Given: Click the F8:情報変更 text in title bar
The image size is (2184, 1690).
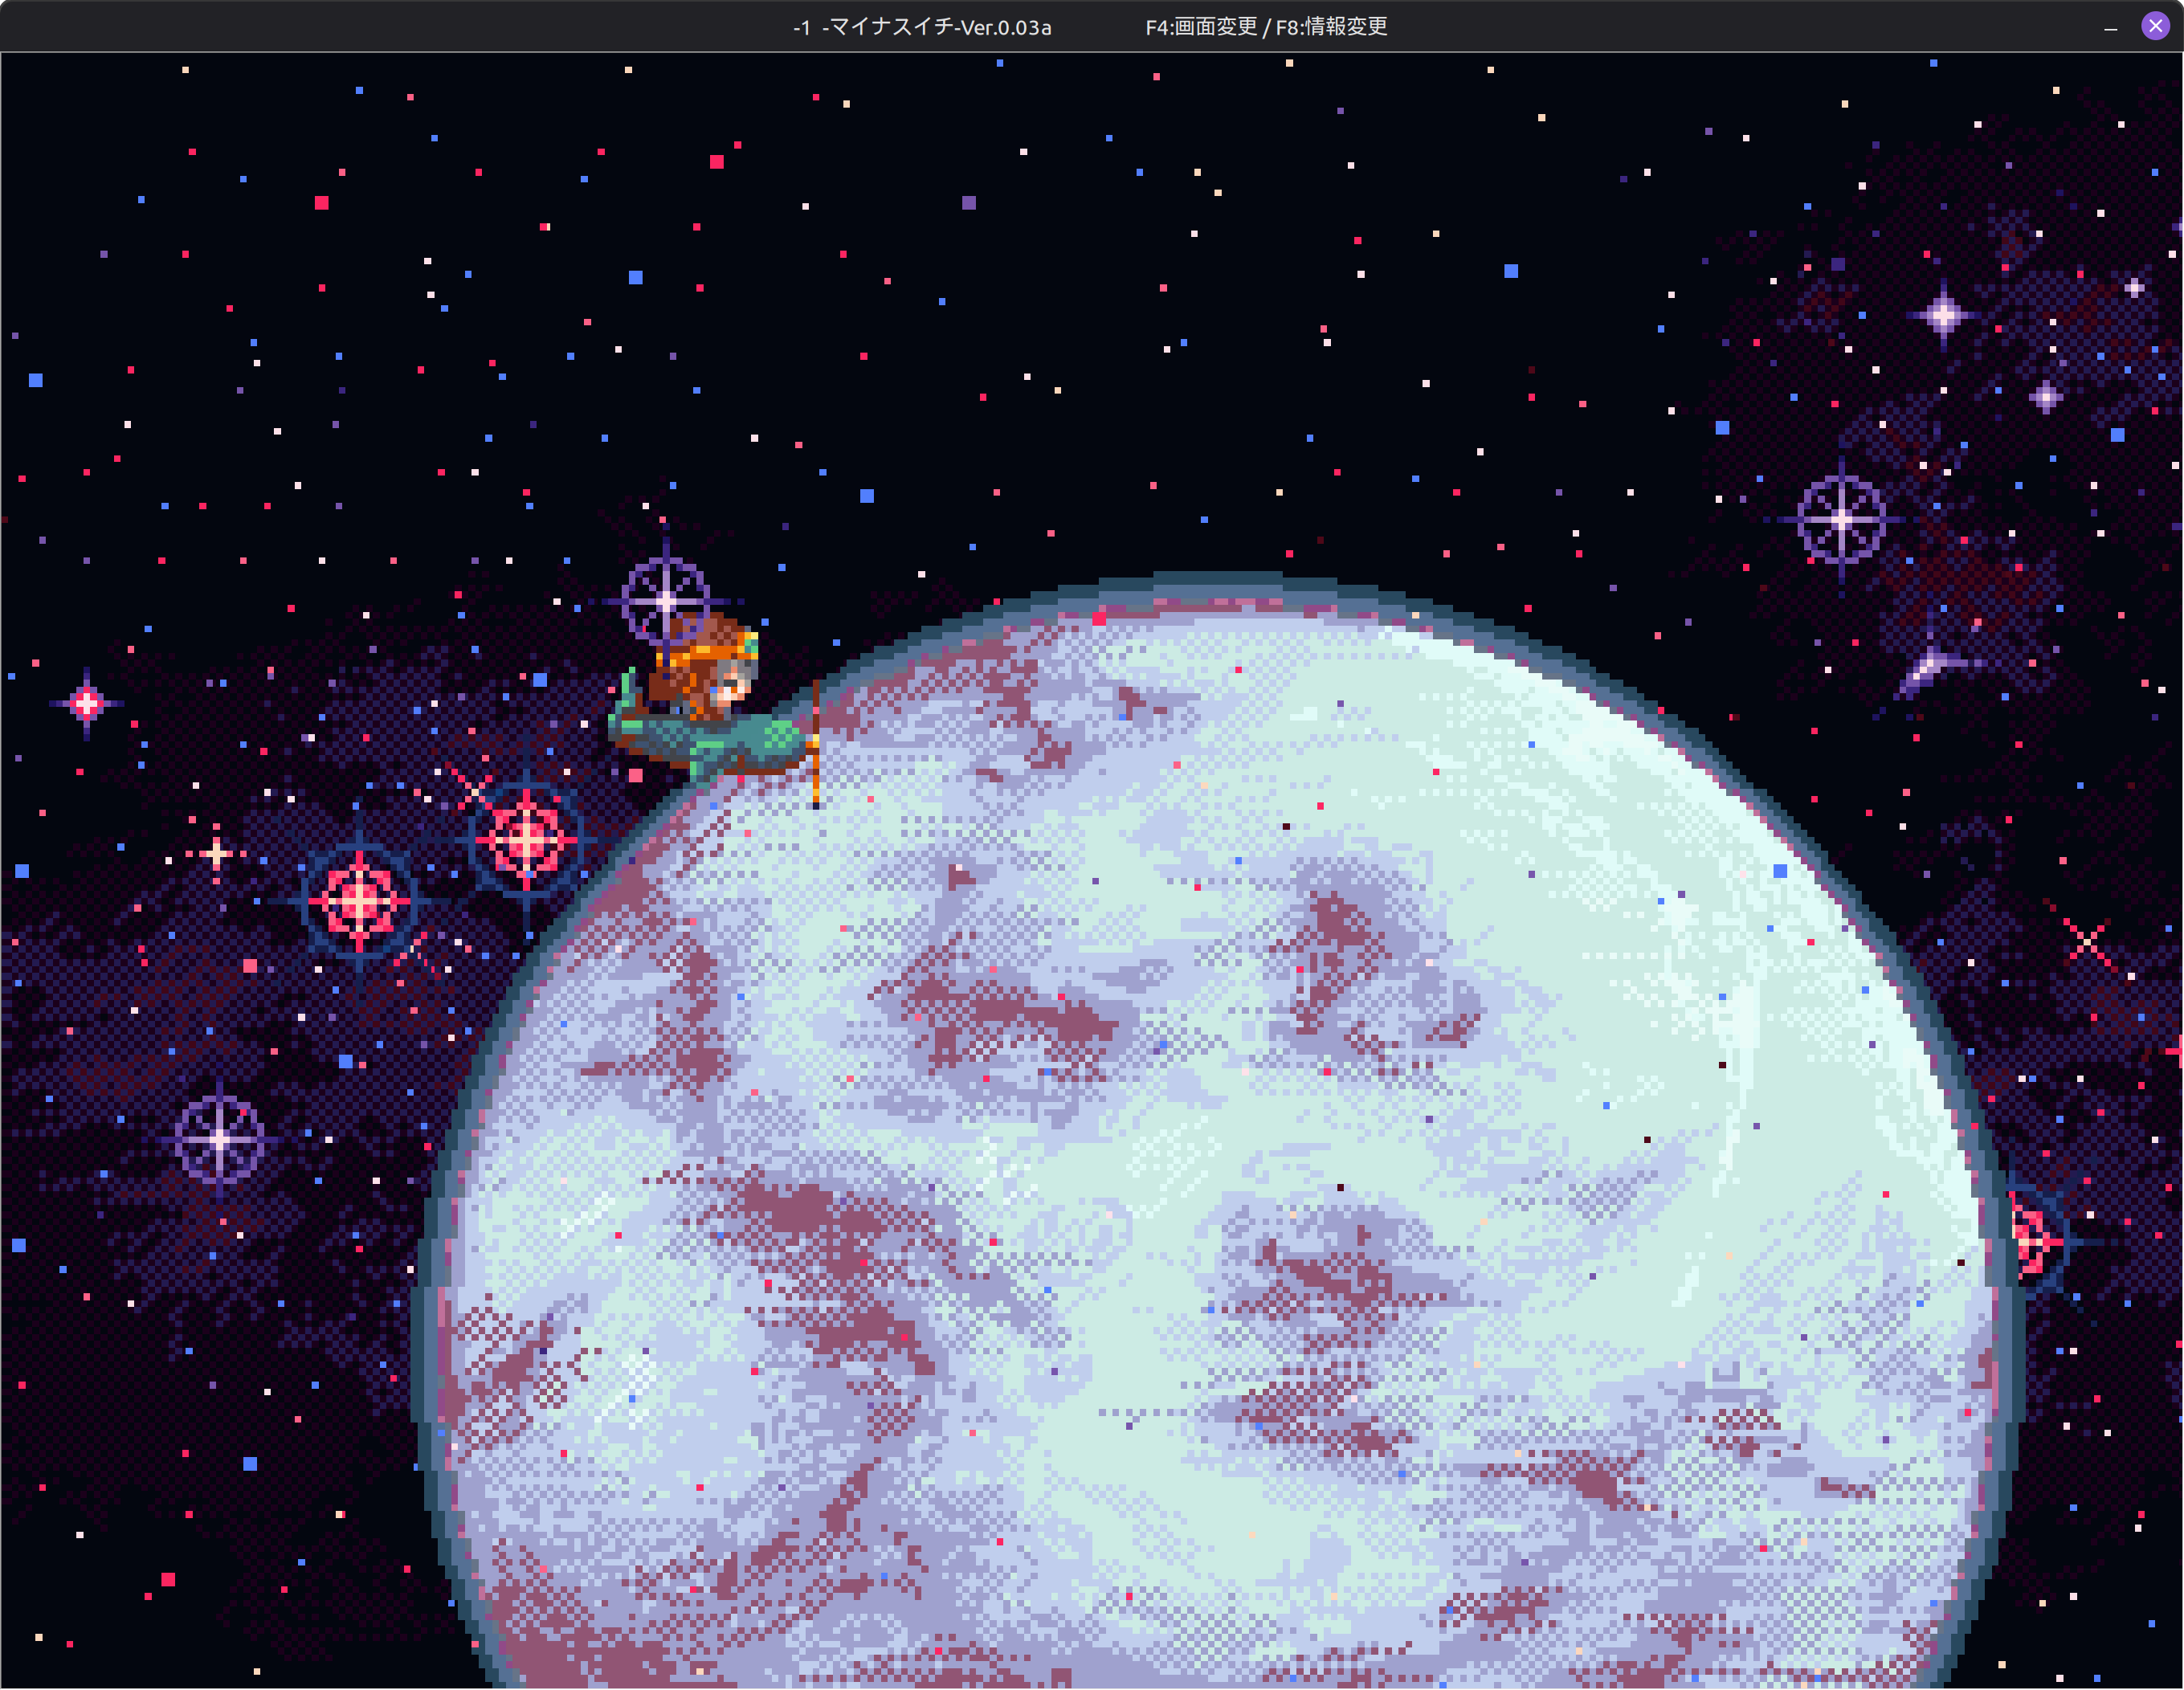Looking at the screenshot, I should coord(1331,27).
